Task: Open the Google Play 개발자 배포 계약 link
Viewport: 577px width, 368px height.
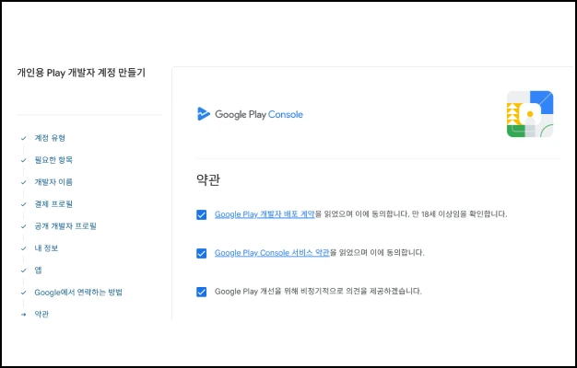Action: click(265, 214)
